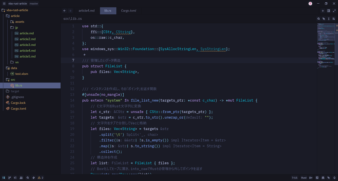This screenshot has width=338, height=181.
Task: Toggle the outline panel in status bar
Action: coord(15,178)
